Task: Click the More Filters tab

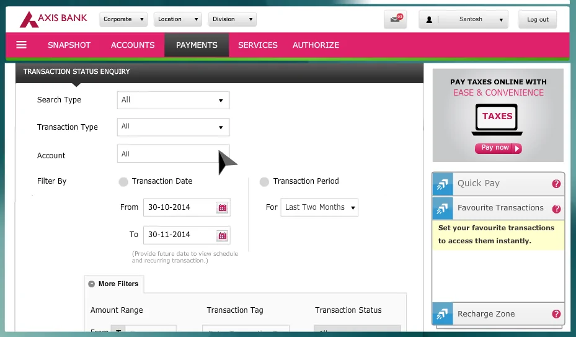Action: pos(114,284)
